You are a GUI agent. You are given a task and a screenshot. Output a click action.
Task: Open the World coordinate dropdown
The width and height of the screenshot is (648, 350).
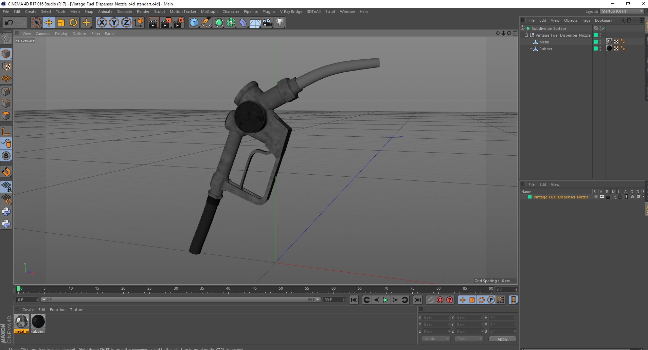pyautogui.click(x=436, y=339)
